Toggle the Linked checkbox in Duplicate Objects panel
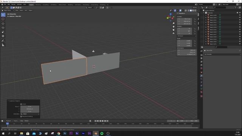This screenshot has height=136, width=242. click(x=21, y=104)
